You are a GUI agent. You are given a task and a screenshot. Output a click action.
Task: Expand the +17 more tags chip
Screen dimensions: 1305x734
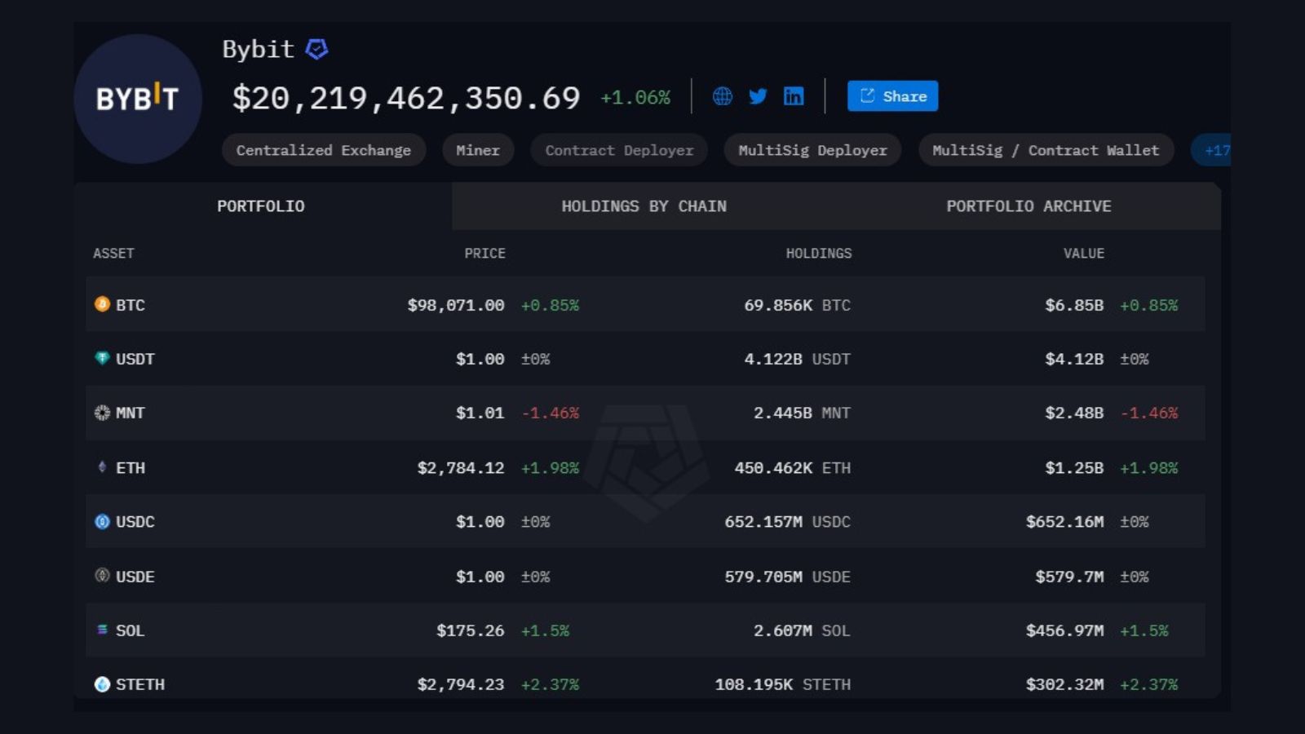point(1213,150)
